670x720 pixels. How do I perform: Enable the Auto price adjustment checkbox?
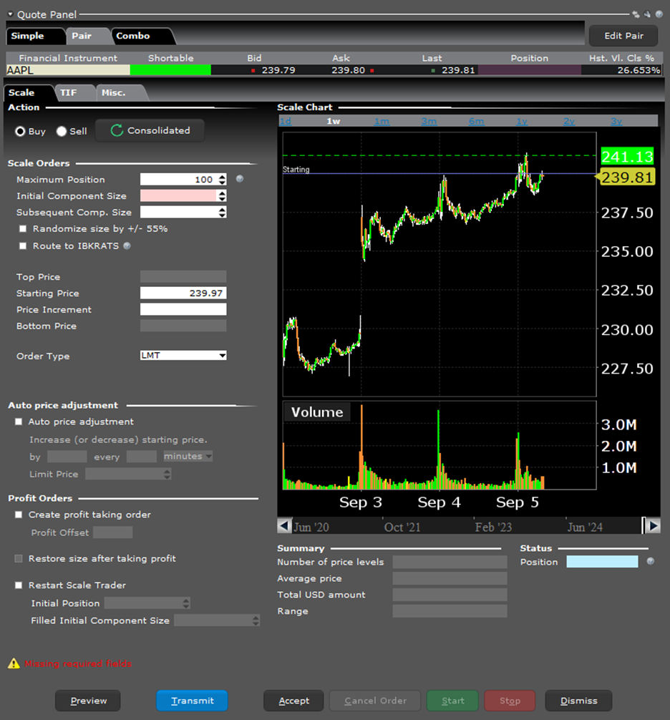(19, 422)
